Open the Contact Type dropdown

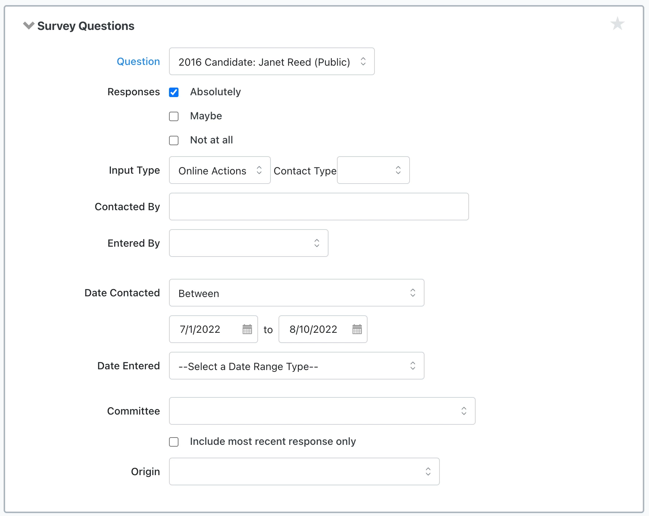[373, 170]
